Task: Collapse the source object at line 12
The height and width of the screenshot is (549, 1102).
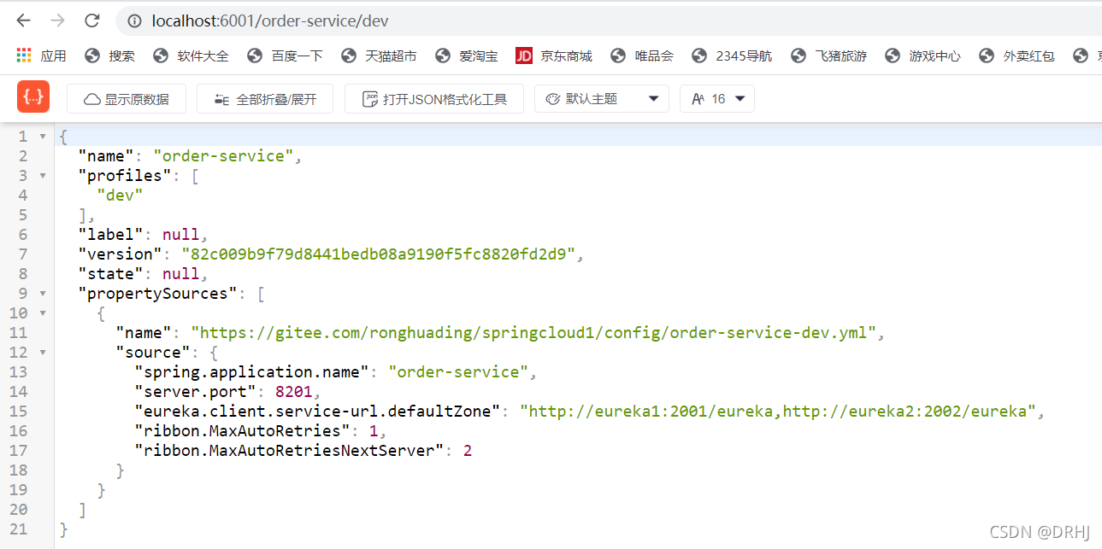Action: (43, 353)
